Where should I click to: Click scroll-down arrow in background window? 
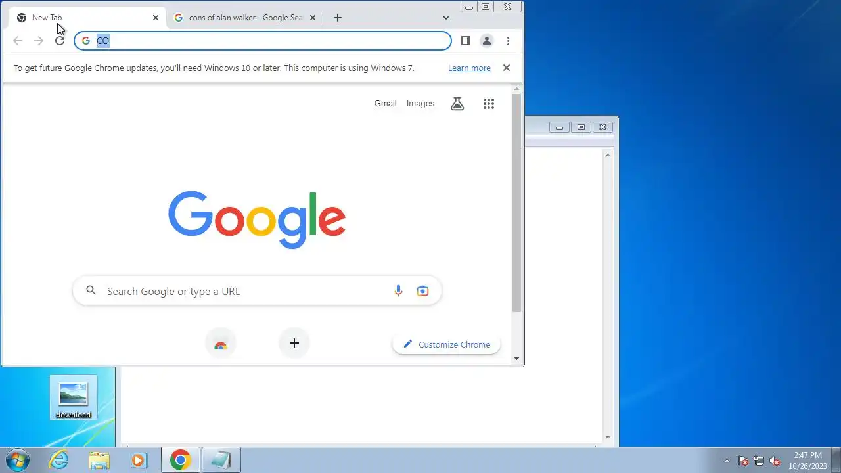(x=608, y=438)
